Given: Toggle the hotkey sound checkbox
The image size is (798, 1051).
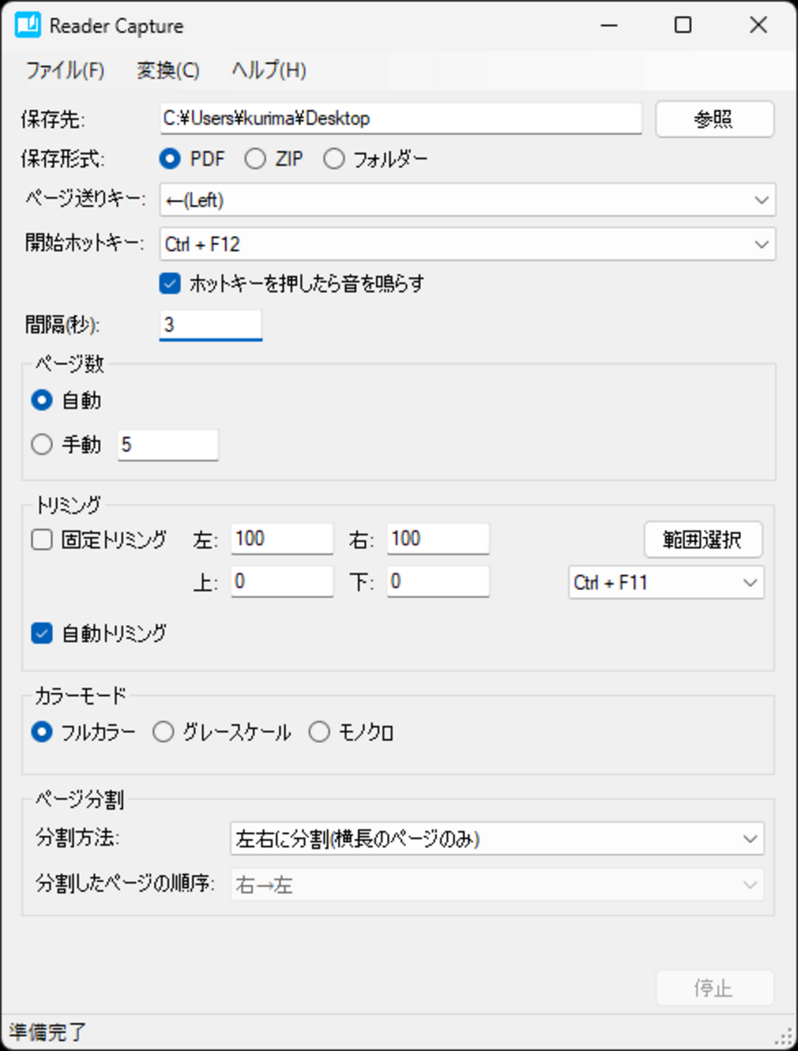Looking at the screenshot, I should 170,284.
